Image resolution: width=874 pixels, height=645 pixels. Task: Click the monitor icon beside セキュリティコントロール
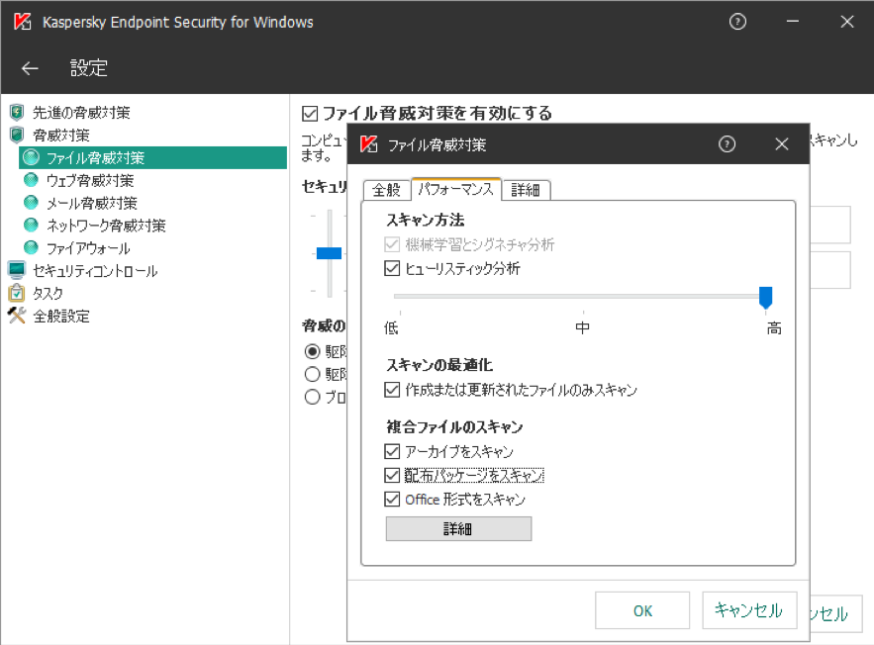tap(17, 270)
